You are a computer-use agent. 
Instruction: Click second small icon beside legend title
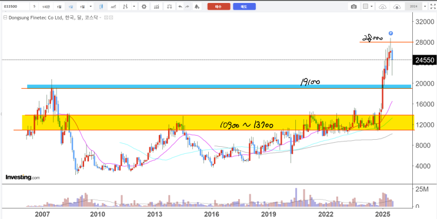point(111,18)
